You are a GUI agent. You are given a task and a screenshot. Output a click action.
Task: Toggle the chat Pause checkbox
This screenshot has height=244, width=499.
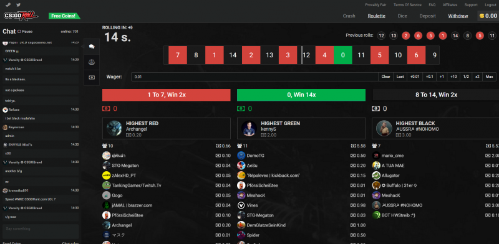point(19,32)
